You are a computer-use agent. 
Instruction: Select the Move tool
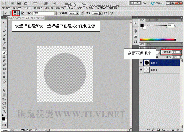coord(4,23)
